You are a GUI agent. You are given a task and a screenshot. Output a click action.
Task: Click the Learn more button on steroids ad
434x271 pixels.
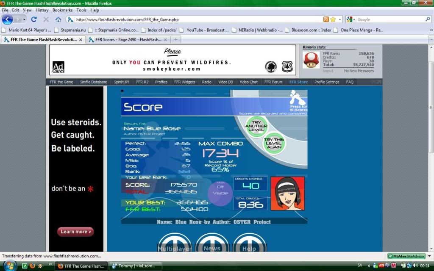(x=75, y=232)
